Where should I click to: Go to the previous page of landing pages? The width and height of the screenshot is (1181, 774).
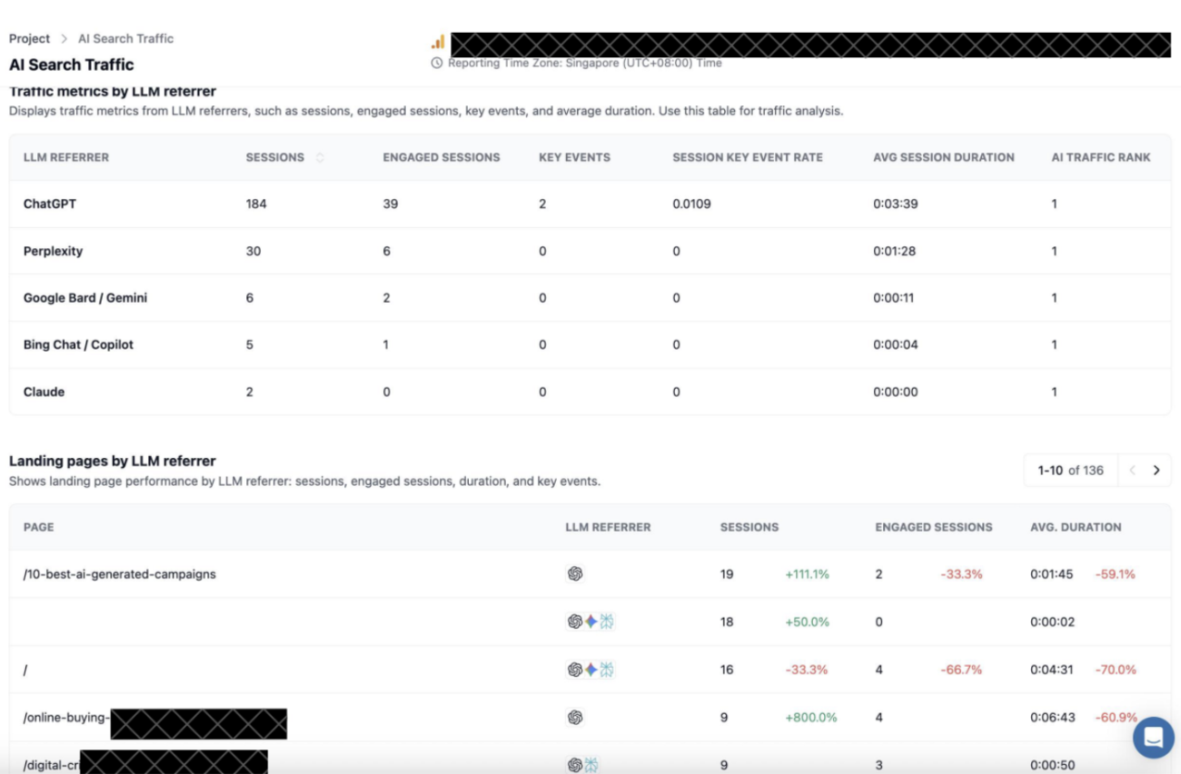(x=1133, y=471)
